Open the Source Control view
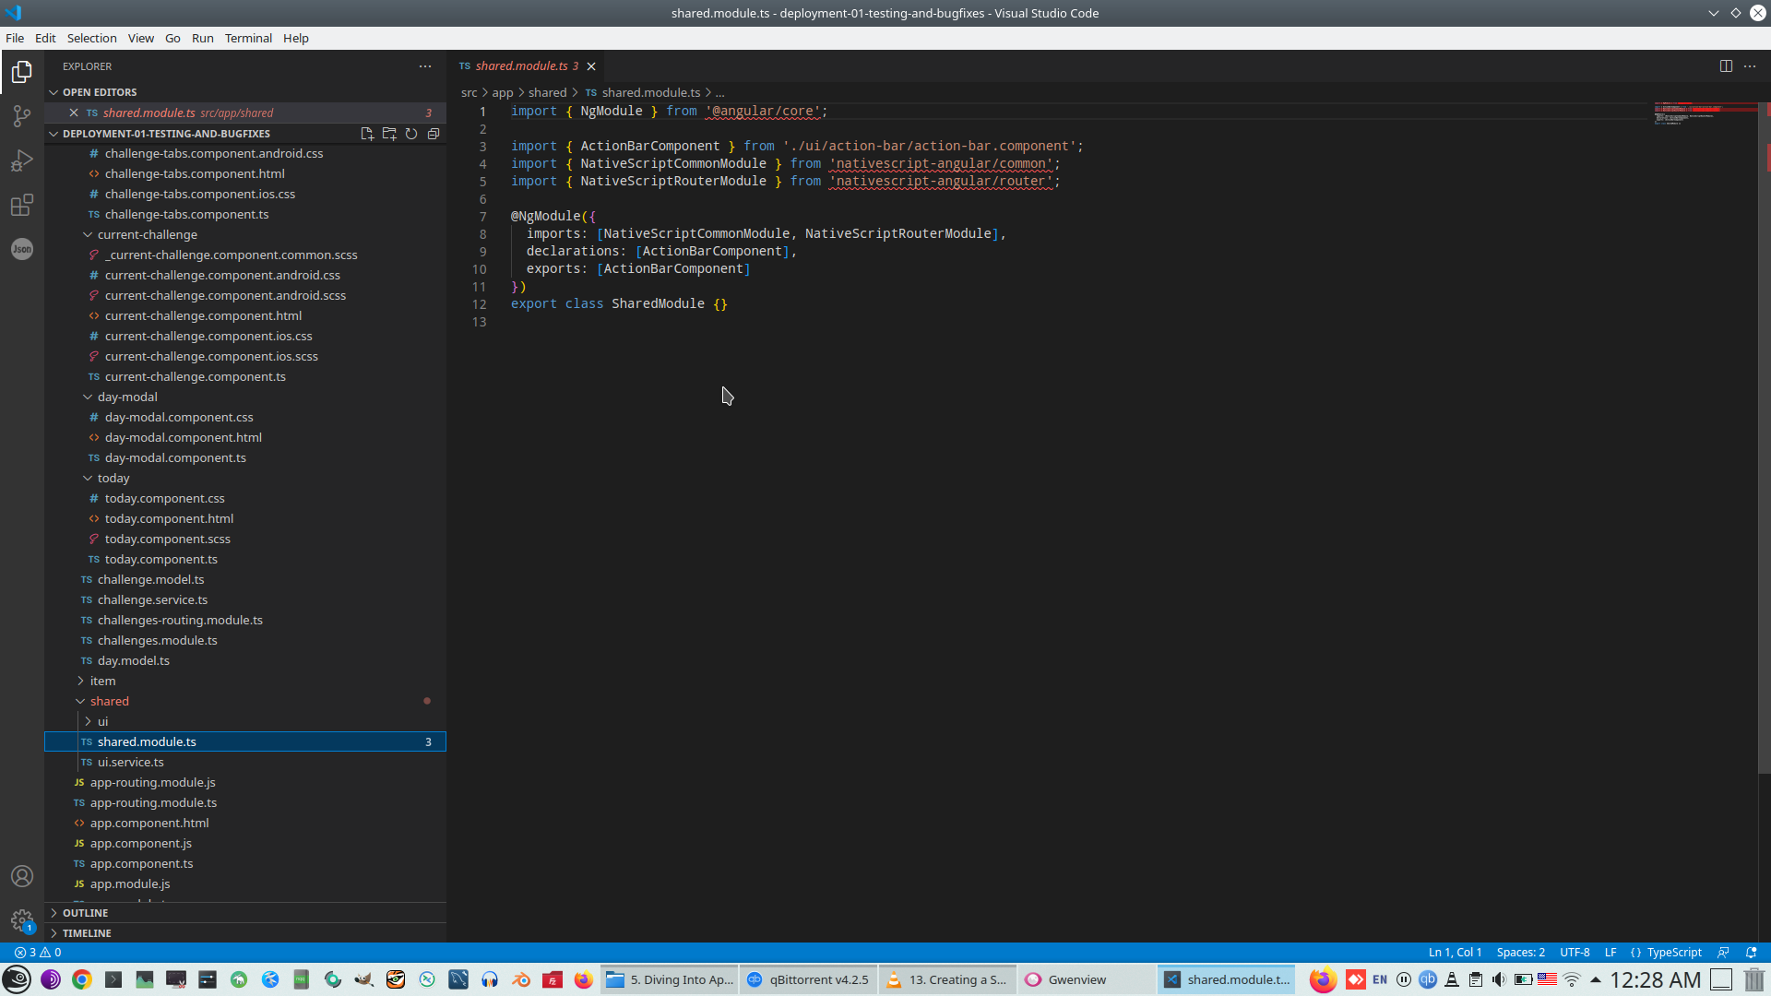 [x=22, y=116]
